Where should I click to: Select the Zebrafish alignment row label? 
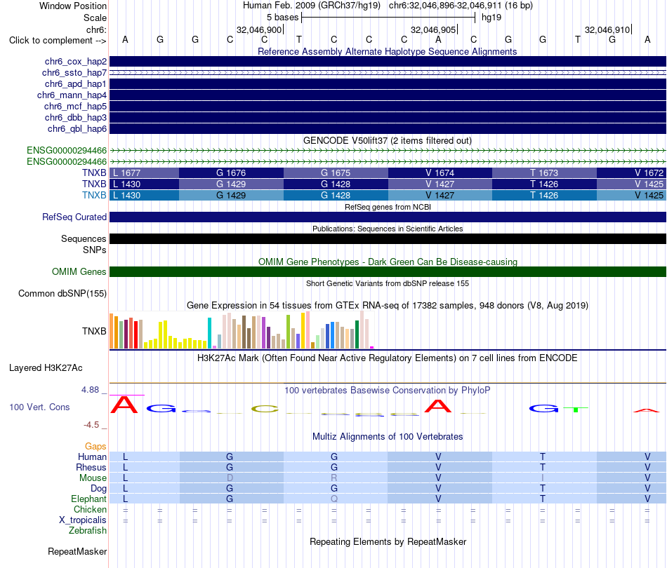[88, 531]
